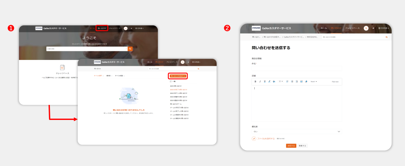The image size is (405, 166).
Task: Click the ナレッジベース document icon
Action: click(x=62, y=67)
